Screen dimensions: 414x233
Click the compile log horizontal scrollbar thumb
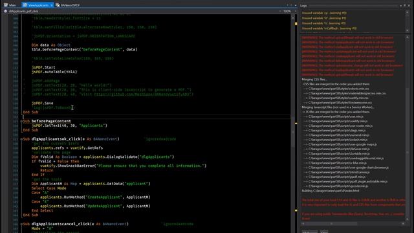tap(331, 223)
